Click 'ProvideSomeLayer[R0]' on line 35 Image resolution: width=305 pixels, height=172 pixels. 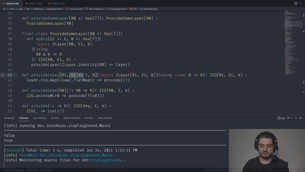(x=50, y=23)
